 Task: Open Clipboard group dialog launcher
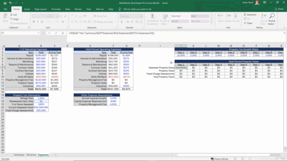coord(29,28)
